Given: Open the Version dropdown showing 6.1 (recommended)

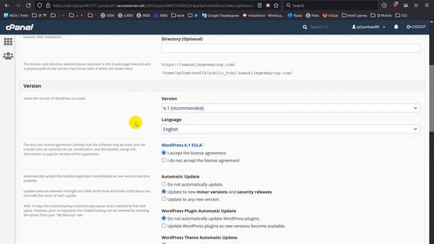Looking at the screenshot, I should pyautogui.click(x=291, y=108).
